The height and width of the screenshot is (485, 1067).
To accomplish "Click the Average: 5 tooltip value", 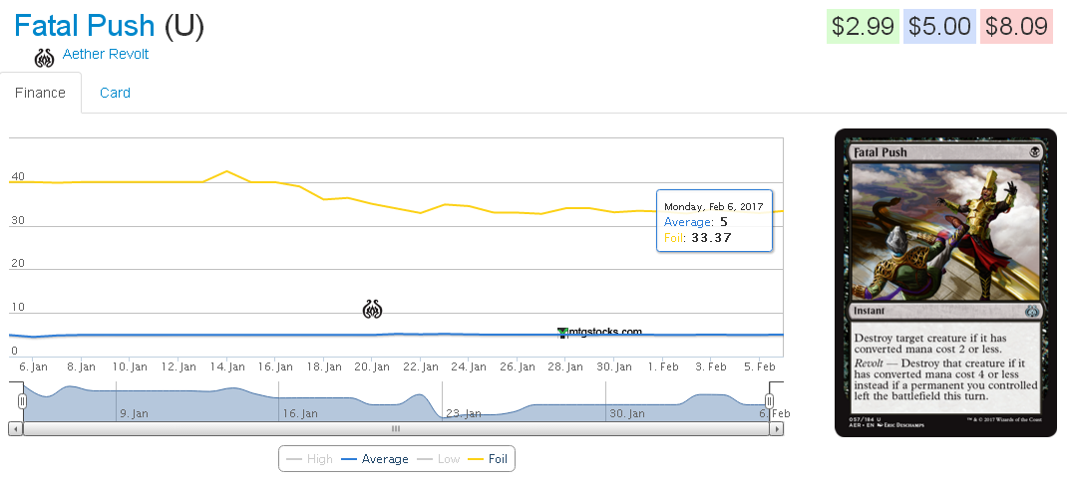I will [724, 222].
